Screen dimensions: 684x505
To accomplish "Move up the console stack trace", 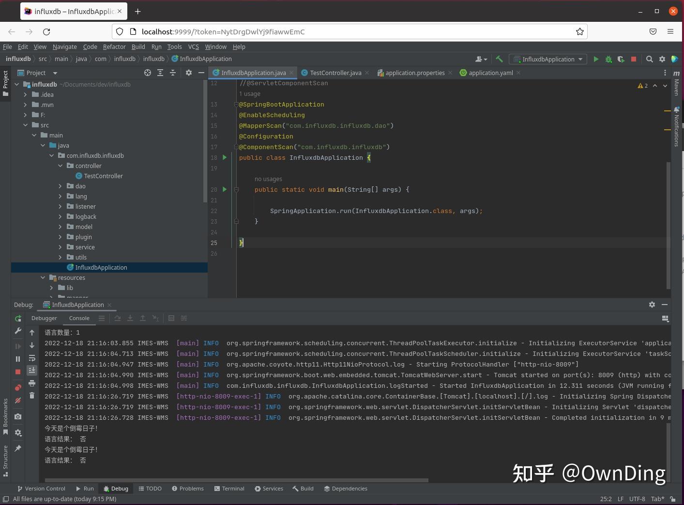I will 32,333.
